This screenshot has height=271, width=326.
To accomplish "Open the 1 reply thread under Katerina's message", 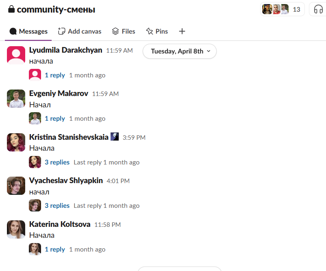I will click(x=55, y=249).
